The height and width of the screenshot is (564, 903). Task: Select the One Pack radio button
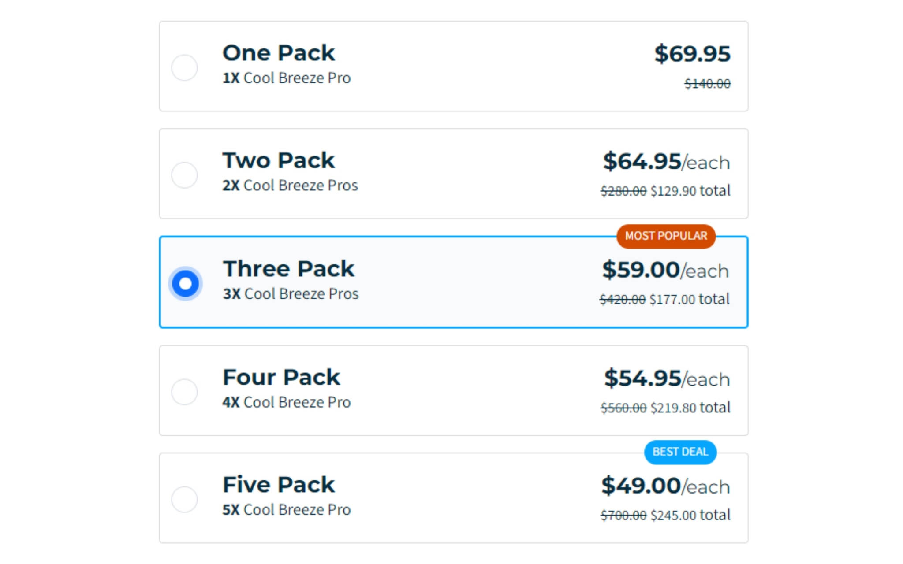point(184,67)
